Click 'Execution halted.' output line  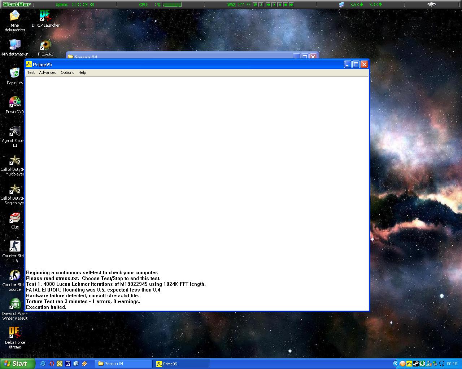(46, 307)
